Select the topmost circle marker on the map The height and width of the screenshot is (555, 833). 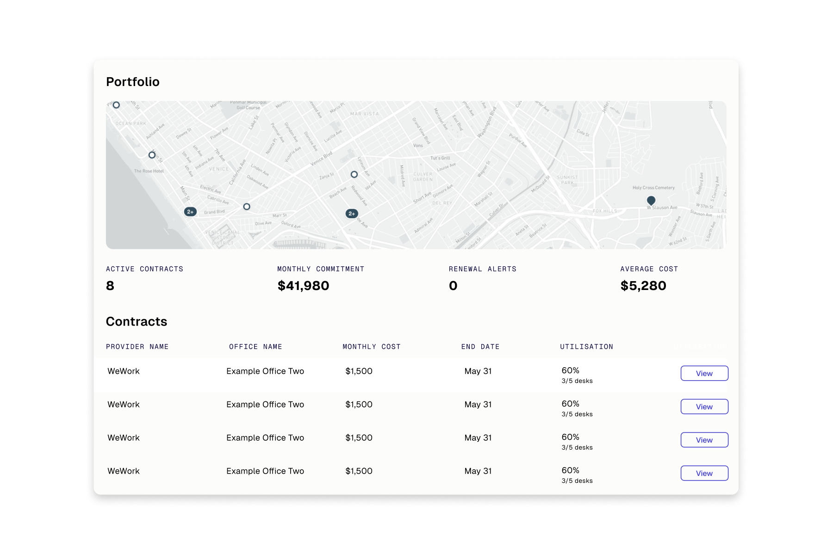tap(116, 105)
